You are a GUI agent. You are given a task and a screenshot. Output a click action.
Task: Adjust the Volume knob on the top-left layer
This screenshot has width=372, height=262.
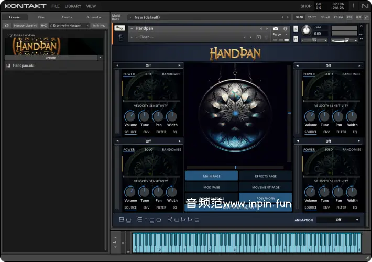point(130,116)
